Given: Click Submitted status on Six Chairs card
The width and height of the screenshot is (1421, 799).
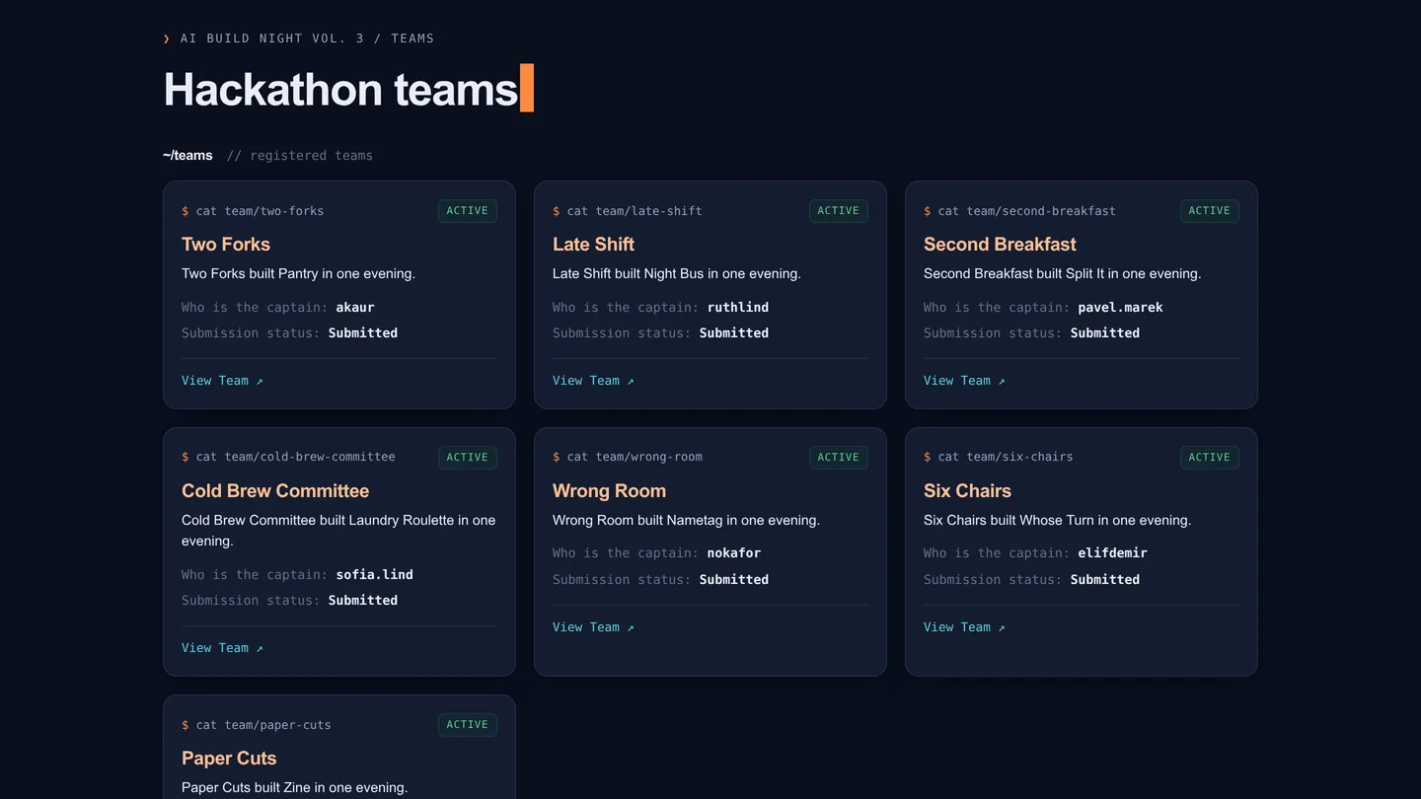Looking at the screenshot, I should pos(1105,580).
